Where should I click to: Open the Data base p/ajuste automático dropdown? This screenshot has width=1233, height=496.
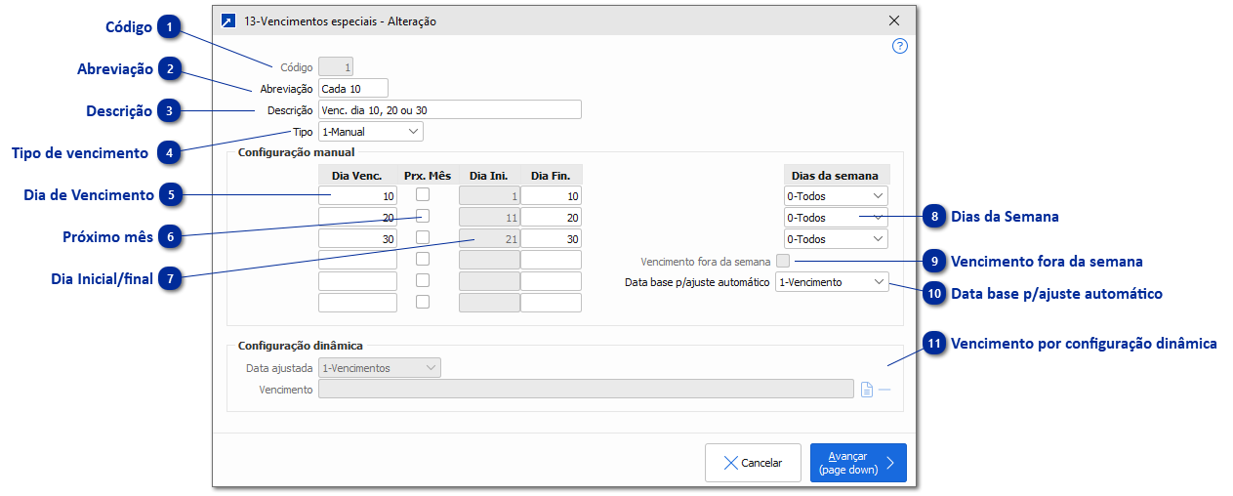pos(831,282)
